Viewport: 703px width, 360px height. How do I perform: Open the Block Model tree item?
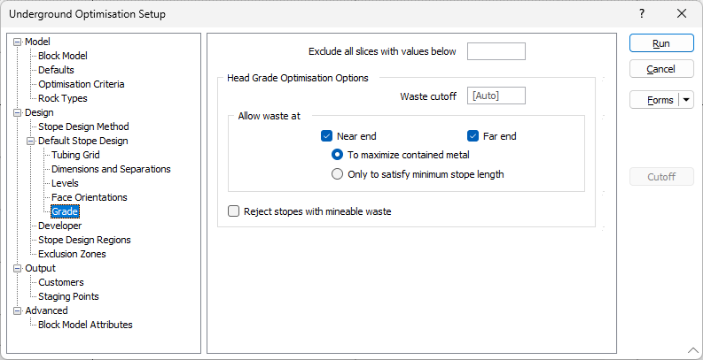click(x=63, y=56)
